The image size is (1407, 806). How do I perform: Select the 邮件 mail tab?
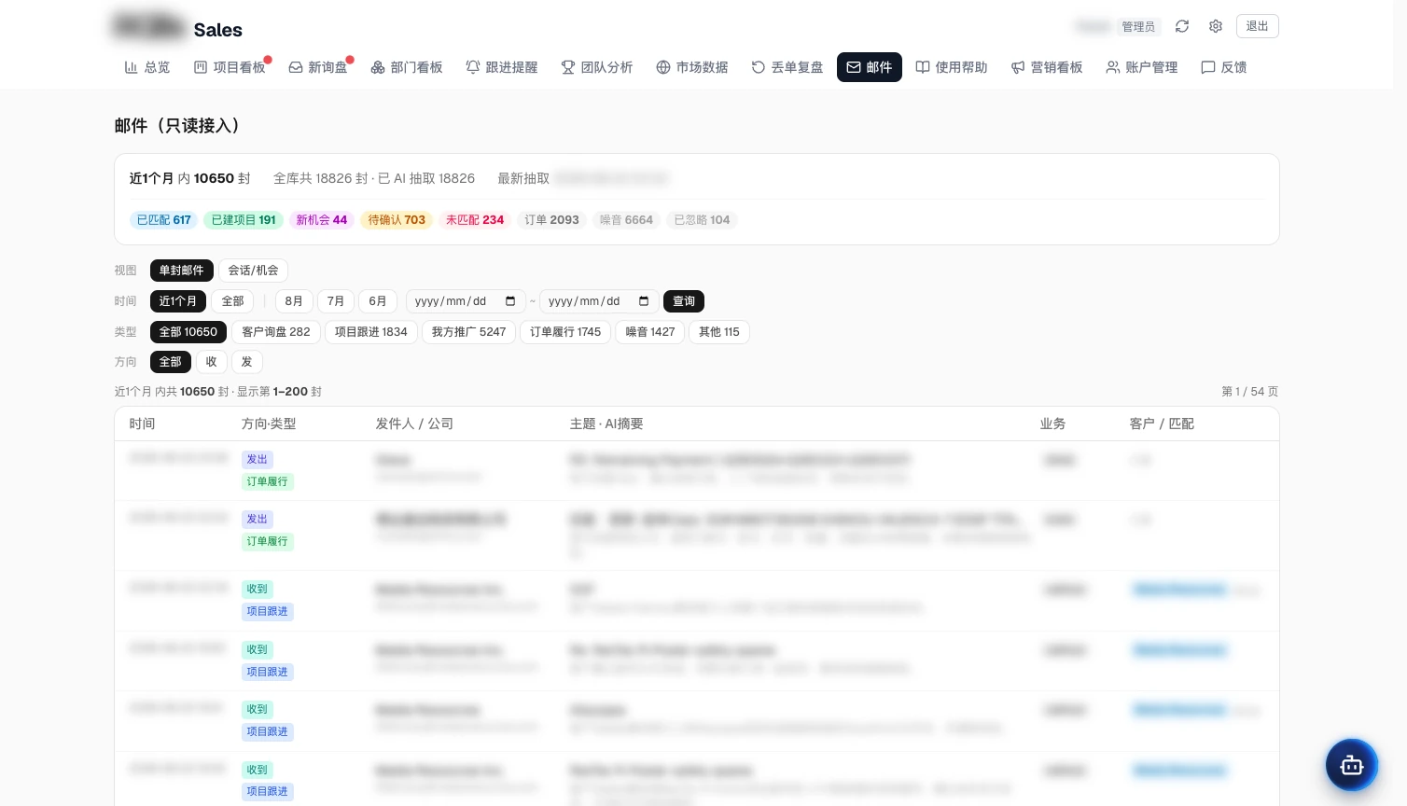pos(870,67)
